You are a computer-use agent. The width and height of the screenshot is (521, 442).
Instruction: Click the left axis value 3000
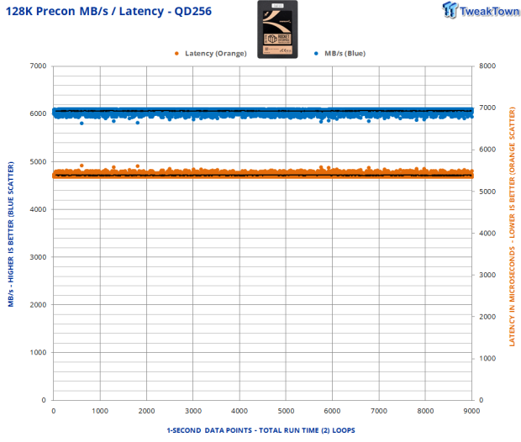tap(38, 257)
